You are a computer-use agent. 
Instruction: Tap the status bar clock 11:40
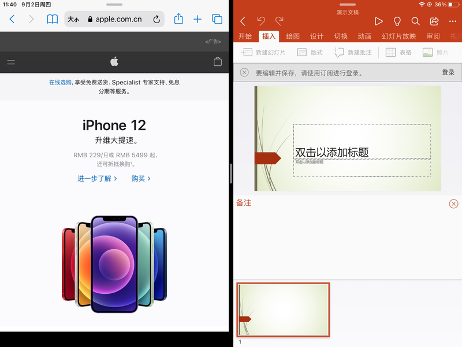[10, 5]
